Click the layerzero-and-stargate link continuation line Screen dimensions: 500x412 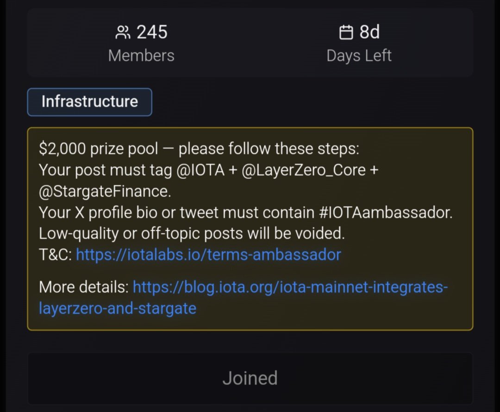(x=117, y=308)
